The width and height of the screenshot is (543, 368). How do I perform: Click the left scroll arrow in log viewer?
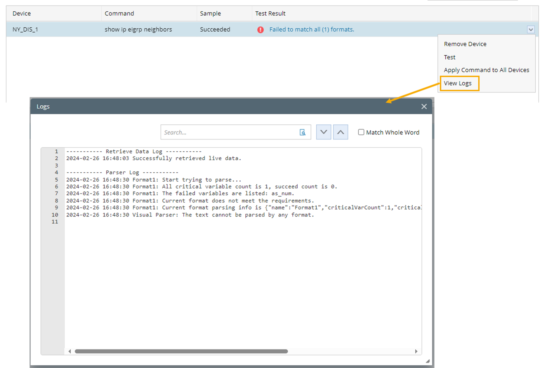[x=70, y=351]
